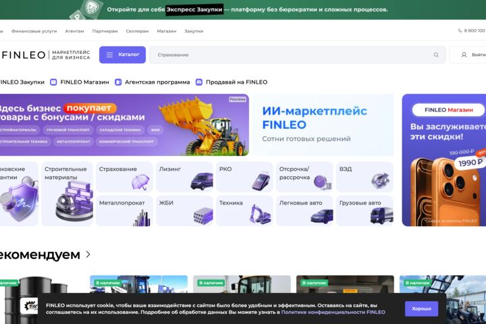The image size is (486, 324).
Task: Open third recommended product with yellow machine
Action: pyautogui.click(x=242, y=284)
